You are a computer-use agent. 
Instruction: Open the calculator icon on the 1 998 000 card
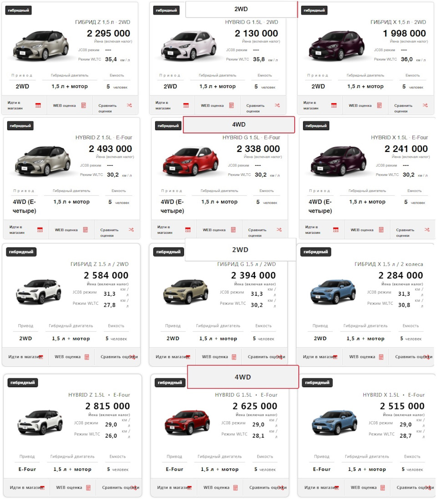(379, 106)
